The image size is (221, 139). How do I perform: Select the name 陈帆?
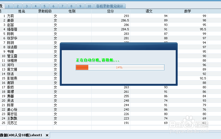(x=10, y=34)
